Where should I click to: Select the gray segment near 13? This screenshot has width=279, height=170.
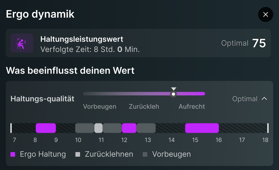click(146, 128)
